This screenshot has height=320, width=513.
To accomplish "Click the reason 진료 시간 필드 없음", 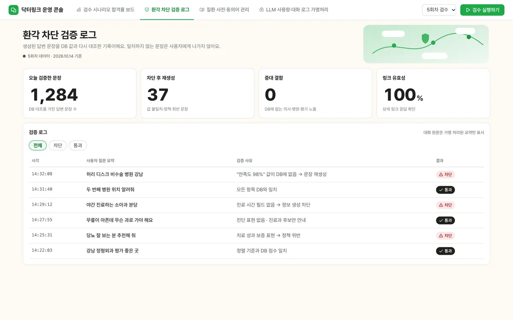I will [x=256, y=205].
